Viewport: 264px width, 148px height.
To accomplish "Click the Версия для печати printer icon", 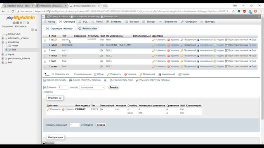I will [x=45, y=80].
